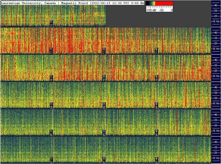Click the -50 legend label
The width and height of the screenshot is (221, 164).
point(162,10)
